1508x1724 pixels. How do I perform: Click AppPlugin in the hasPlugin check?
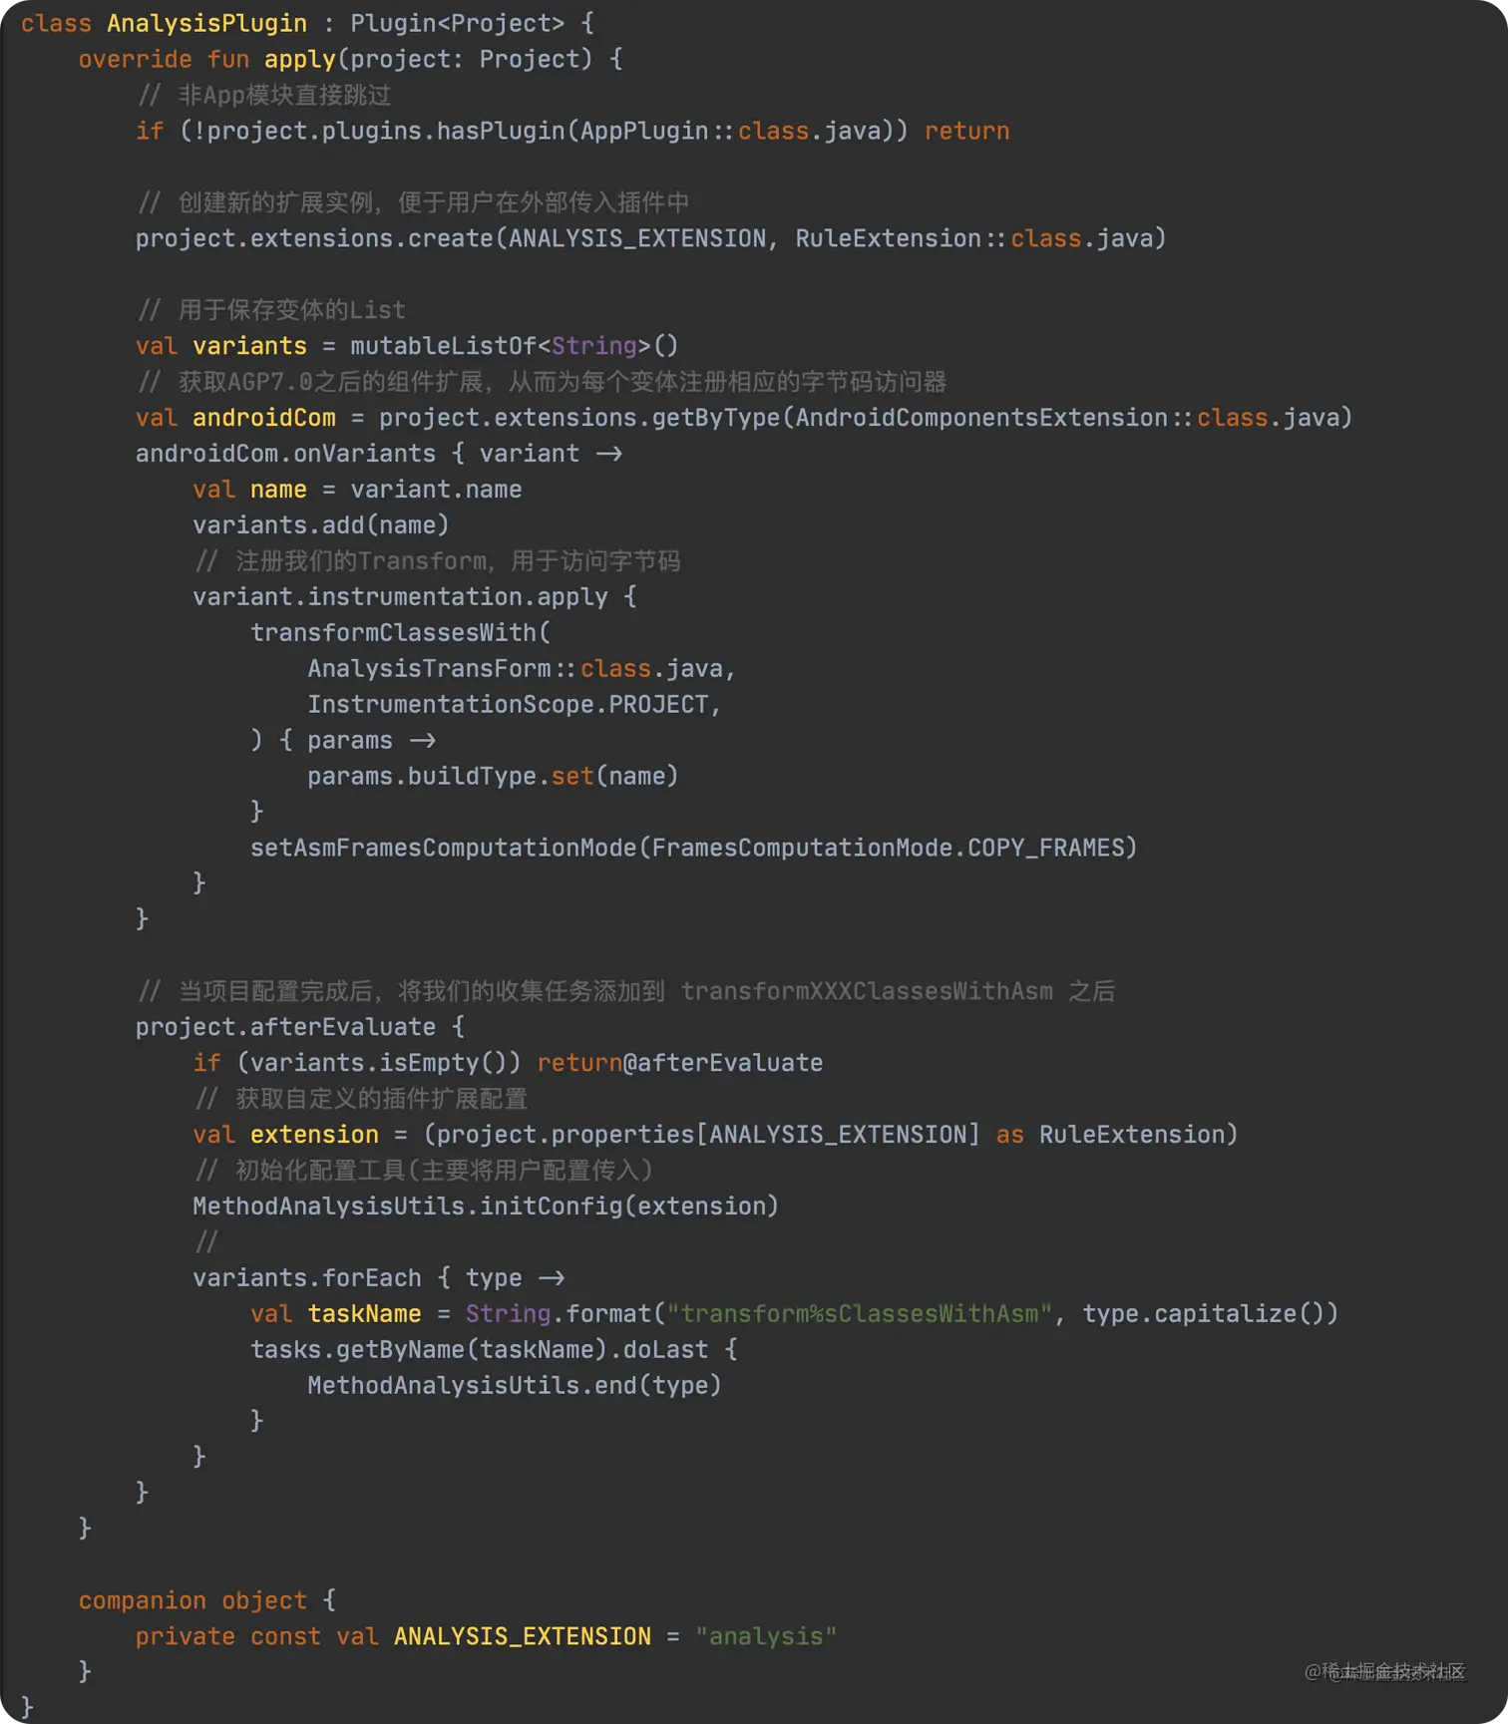point(644,131)
